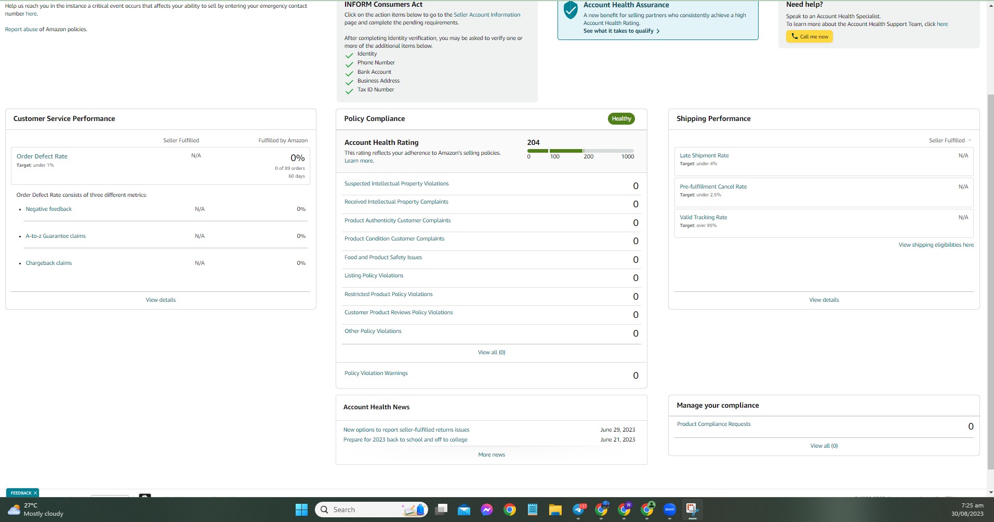Open Suspected Intellectual Property Violations
This screenshot has width=994, height=522.
click(x=396, y=183)
